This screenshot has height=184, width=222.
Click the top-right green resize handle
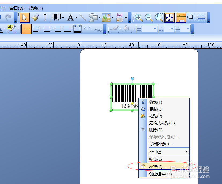(x=153, y=84)
